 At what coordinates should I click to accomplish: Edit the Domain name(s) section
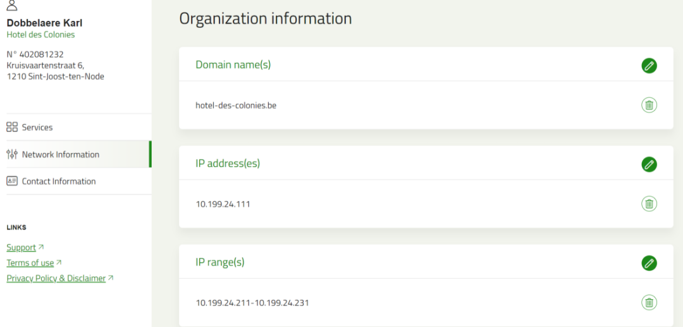coord(649,65)
